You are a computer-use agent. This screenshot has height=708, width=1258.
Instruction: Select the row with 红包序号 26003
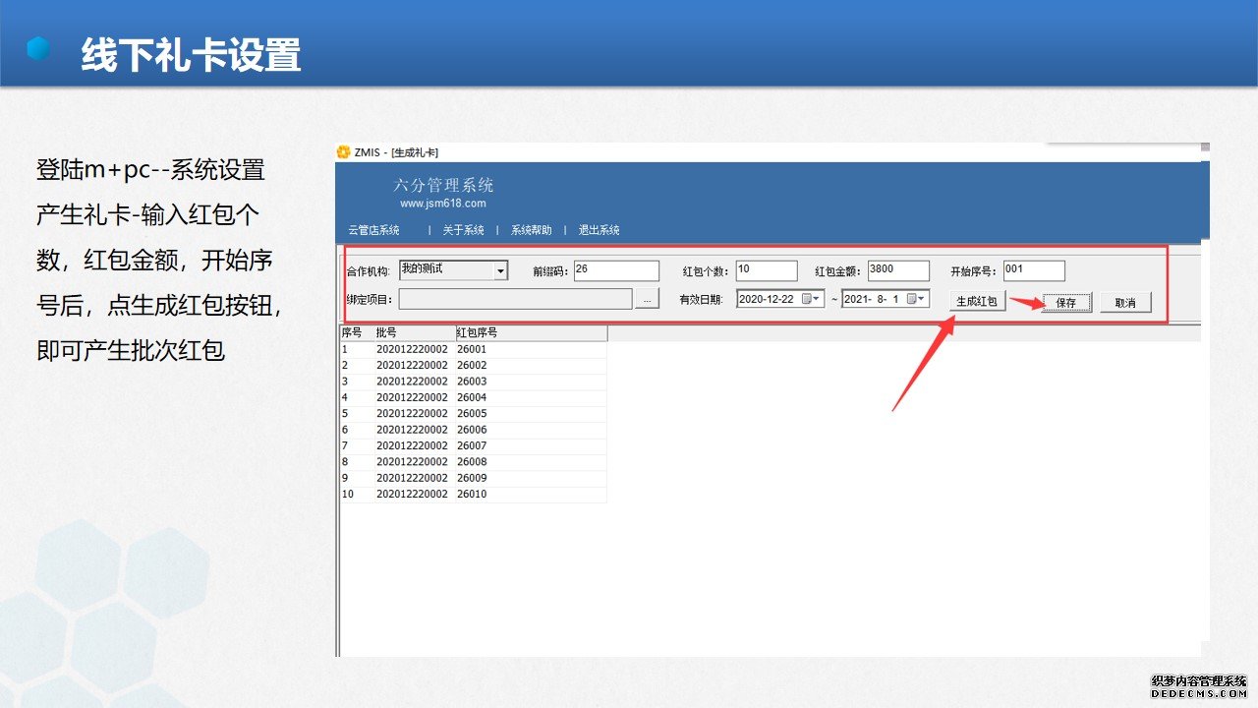click(x=473, y=382)
